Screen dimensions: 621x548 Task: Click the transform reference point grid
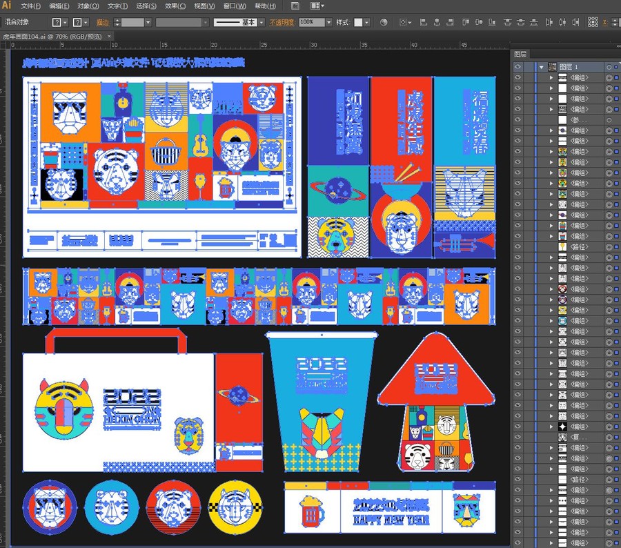point(593,22)
